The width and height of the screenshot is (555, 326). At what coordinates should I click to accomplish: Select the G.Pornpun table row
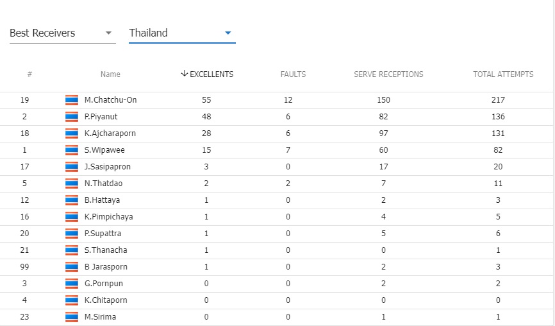point(276,284)
